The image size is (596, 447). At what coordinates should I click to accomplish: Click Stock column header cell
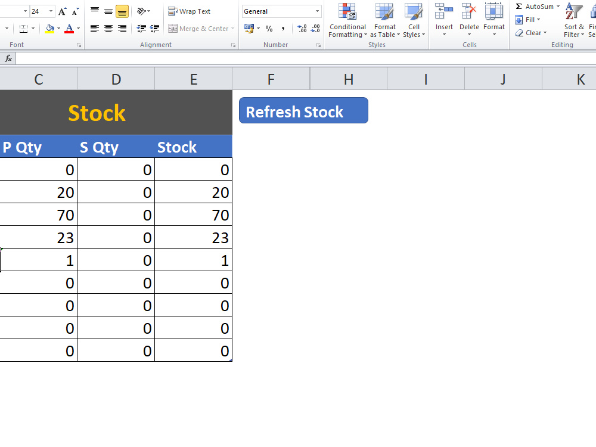[x=194, y=147]
